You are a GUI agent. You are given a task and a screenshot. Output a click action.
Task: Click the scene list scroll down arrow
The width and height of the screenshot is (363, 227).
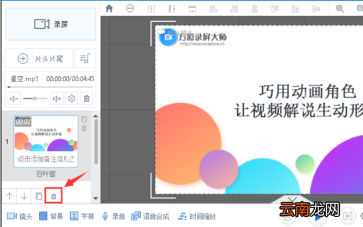tap(96, 198)
